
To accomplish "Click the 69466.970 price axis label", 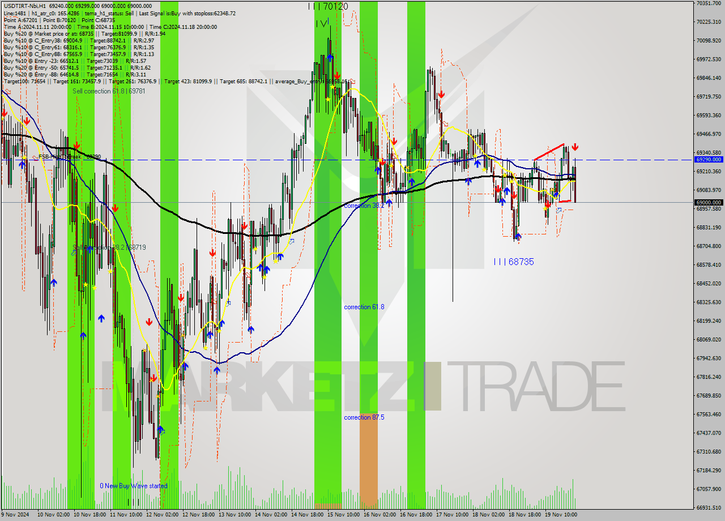I will [709, 134].
